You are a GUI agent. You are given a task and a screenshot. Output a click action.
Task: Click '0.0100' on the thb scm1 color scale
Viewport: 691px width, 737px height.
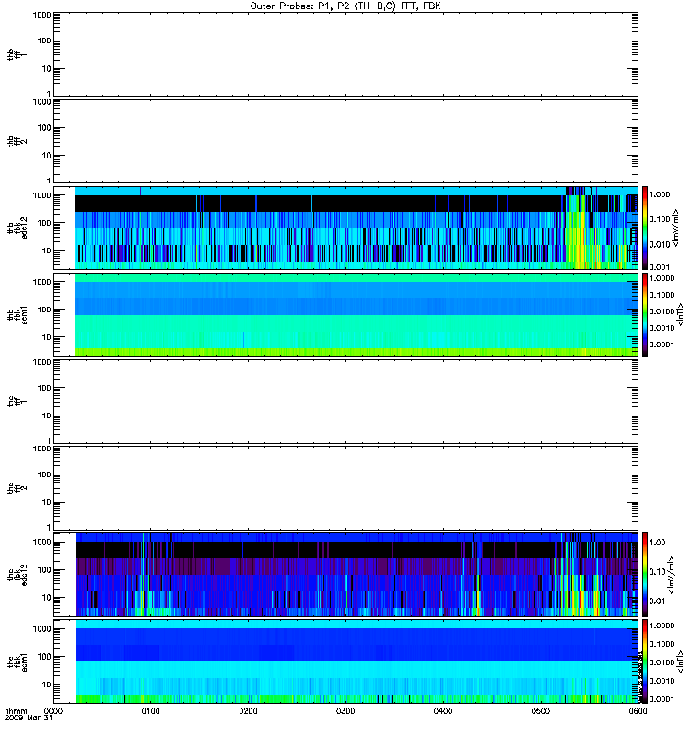(x=662, y=311)
